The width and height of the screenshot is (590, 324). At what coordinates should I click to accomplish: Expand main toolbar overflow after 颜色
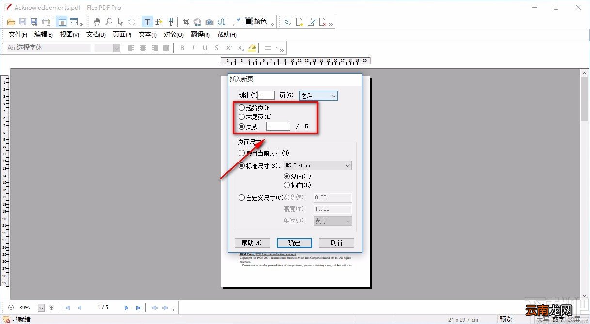coord(272,24)
